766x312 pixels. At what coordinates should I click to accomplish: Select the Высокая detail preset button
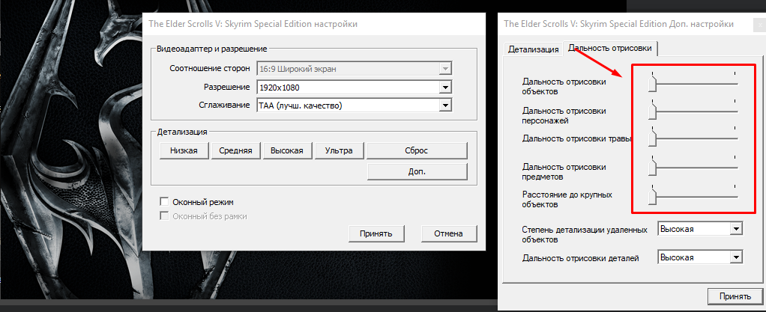pos(286,150)
